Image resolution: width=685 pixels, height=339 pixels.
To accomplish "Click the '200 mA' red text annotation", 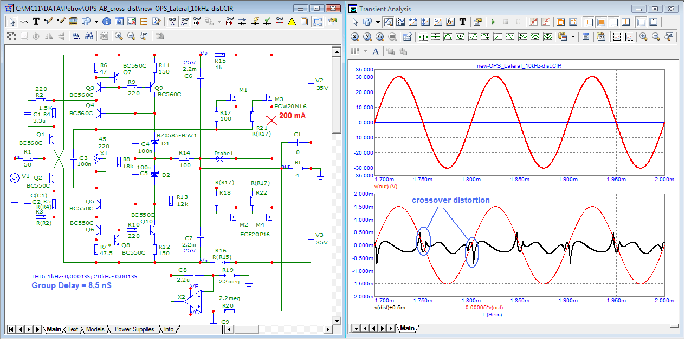I will tap(292, 115).
